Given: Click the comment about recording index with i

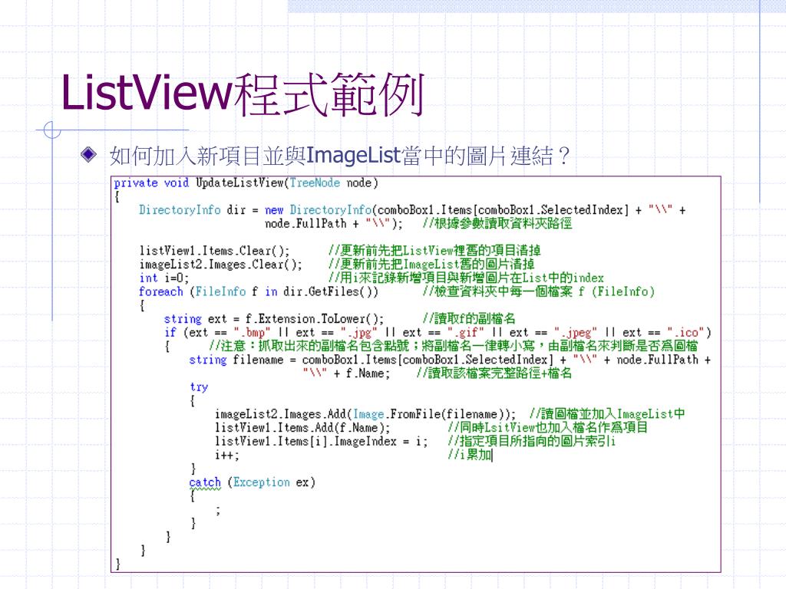Looking at the screenshot, I should click(466, 278).
